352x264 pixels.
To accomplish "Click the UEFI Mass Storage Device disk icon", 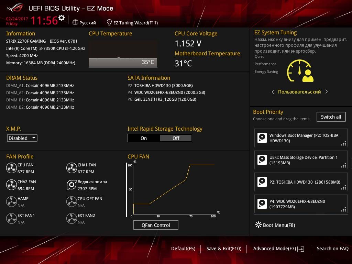I will 262,160.
